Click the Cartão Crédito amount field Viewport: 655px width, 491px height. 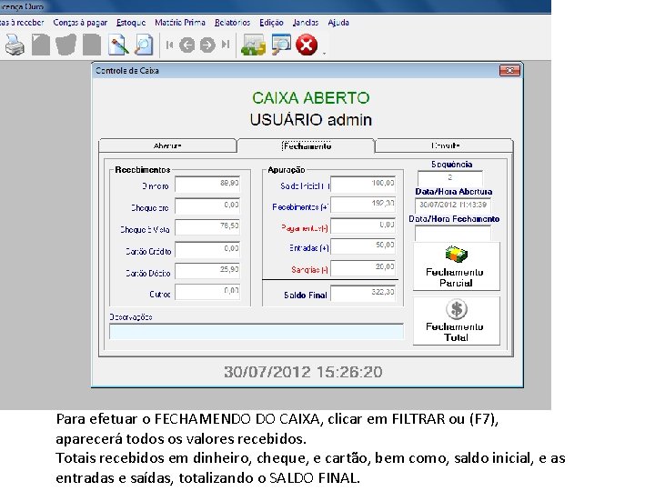(207, 249)
